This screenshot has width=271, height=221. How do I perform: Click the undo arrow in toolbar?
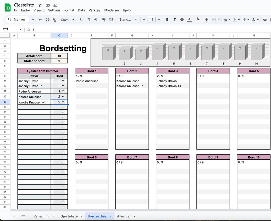click(33, 20)
